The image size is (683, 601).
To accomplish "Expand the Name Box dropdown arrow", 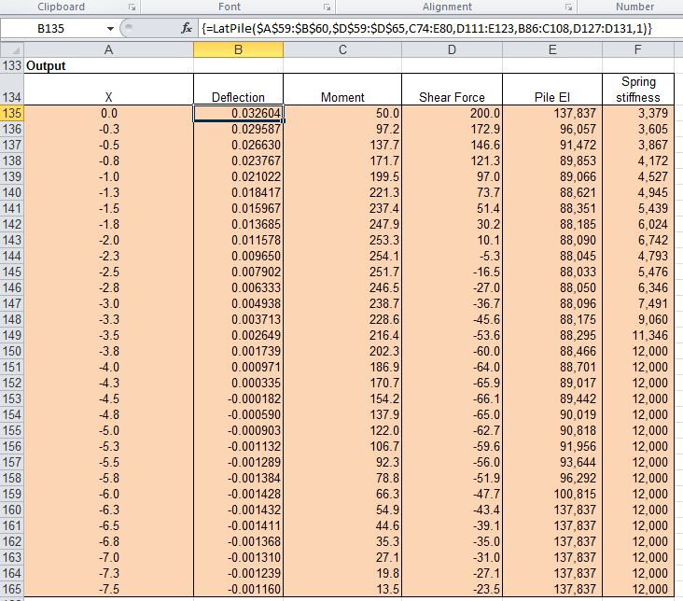I will pyautogui.click(x=112, y=29).
